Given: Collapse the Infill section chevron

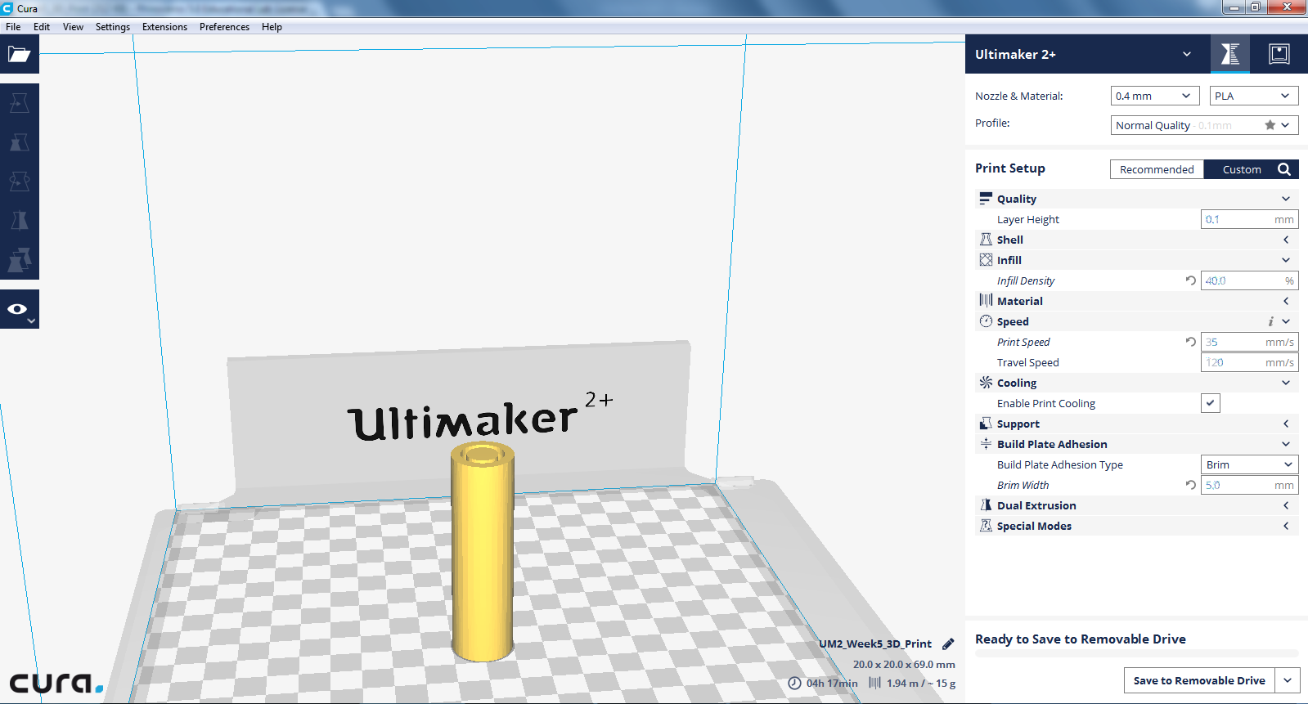Looking at the screenshot, I should pyautogui.click(x=1286, y=260).
